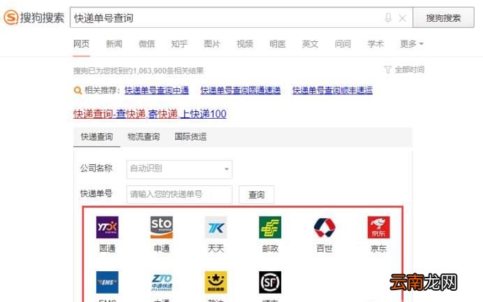This screenshot has height=302, width=483.
Task: Select the 快递查询 widget tab
Action: coord(97,136)
